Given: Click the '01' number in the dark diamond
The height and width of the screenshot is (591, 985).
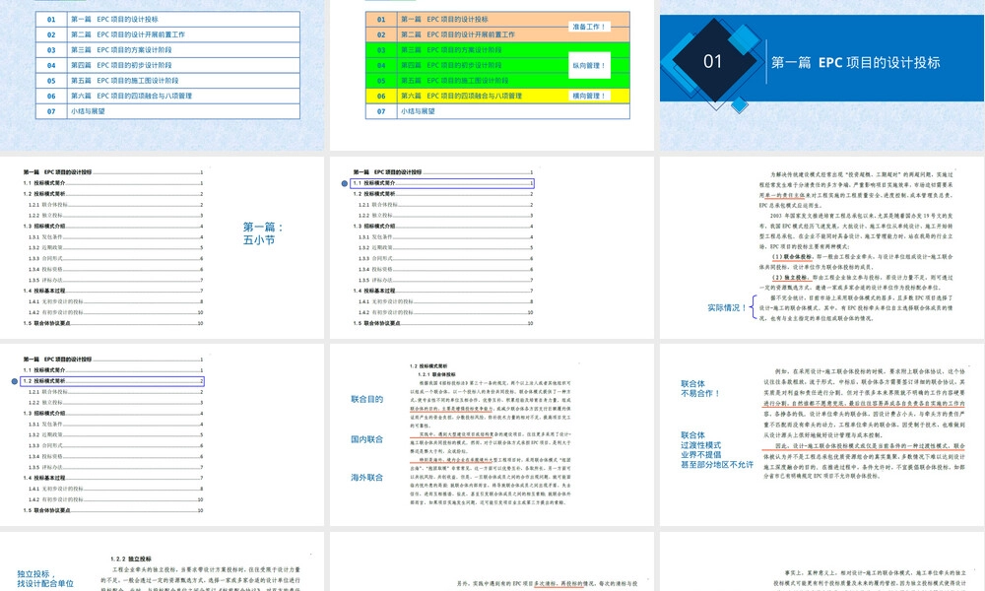Looking at the screenshot, I should click(x=712, y=61).
